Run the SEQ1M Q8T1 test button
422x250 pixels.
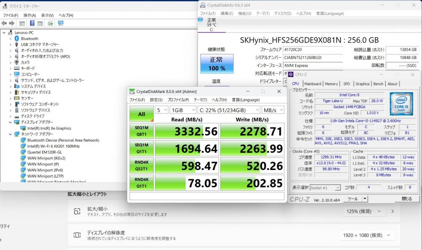click(141, 131)
